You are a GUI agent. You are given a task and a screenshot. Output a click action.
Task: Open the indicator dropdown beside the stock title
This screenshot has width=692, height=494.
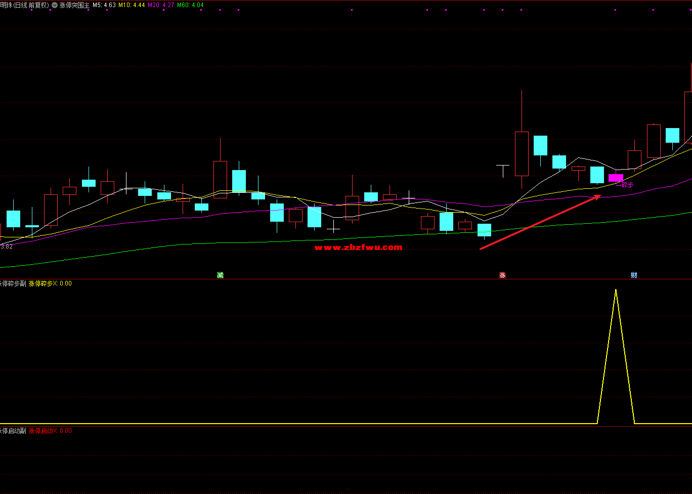(55, 5)
